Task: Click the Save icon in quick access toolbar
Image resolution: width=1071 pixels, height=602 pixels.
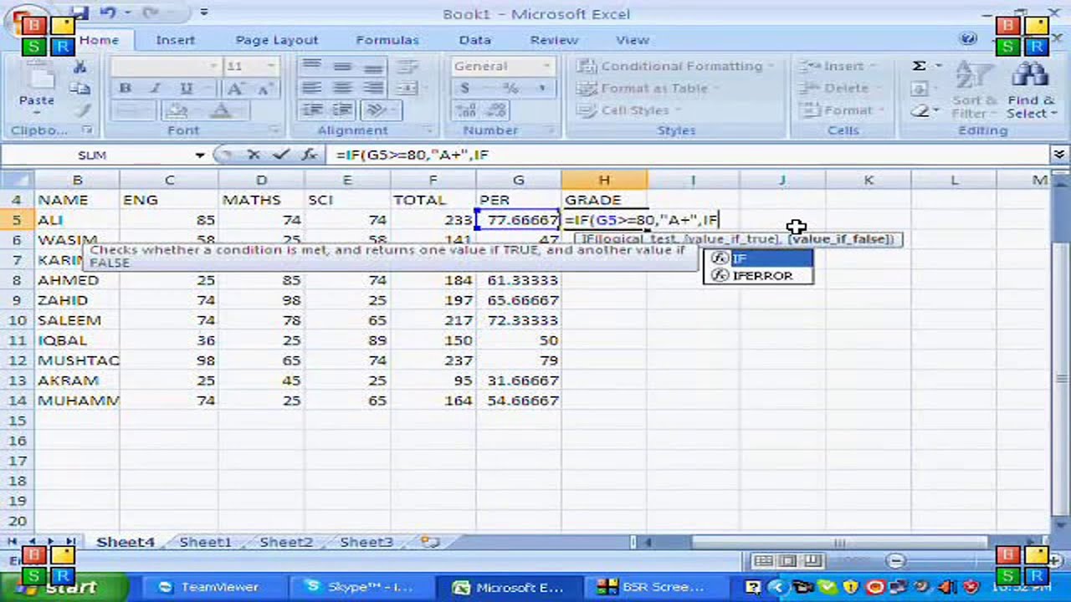Action: click(x=79, y=13)
